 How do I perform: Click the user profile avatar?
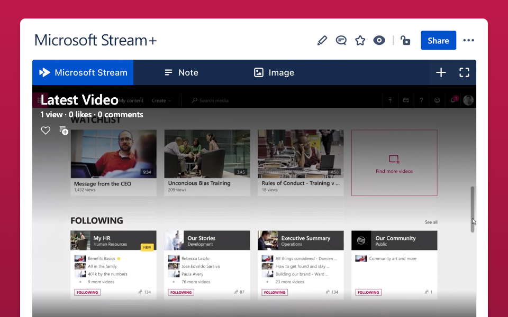tap(468, 100)
